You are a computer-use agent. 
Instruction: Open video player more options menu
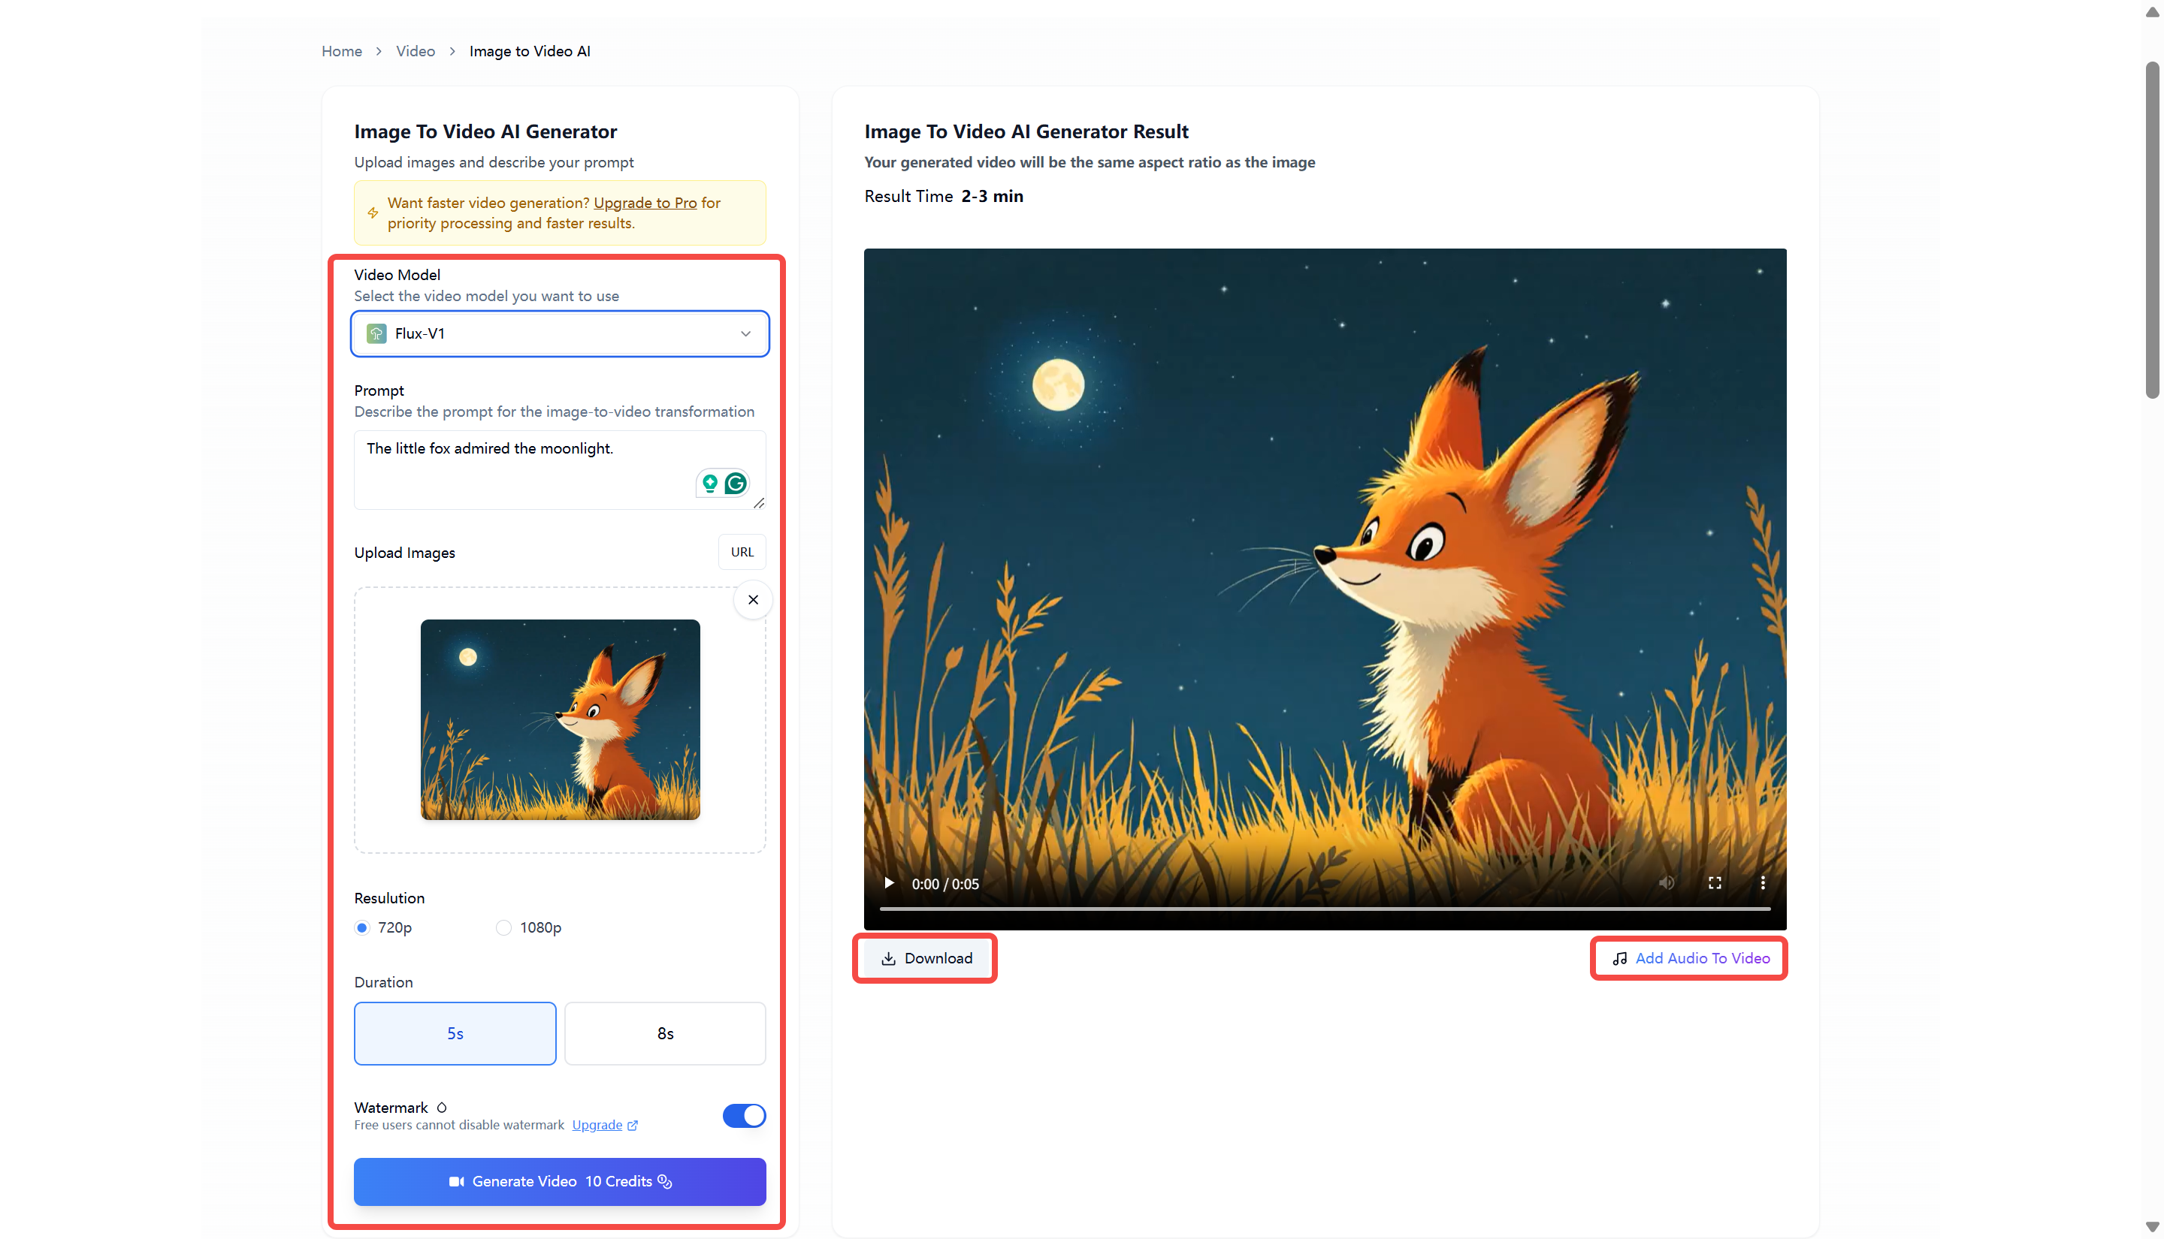coord(1762,883)
